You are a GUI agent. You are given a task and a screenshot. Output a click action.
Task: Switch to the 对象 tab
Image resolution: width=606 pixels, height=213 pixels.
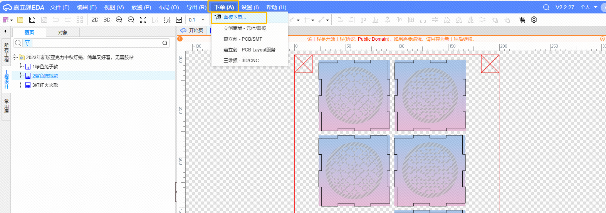tap(63, 33)
